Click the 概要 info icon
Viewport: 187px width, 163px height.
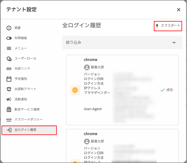pyautogui.click(x=9, y=28)
